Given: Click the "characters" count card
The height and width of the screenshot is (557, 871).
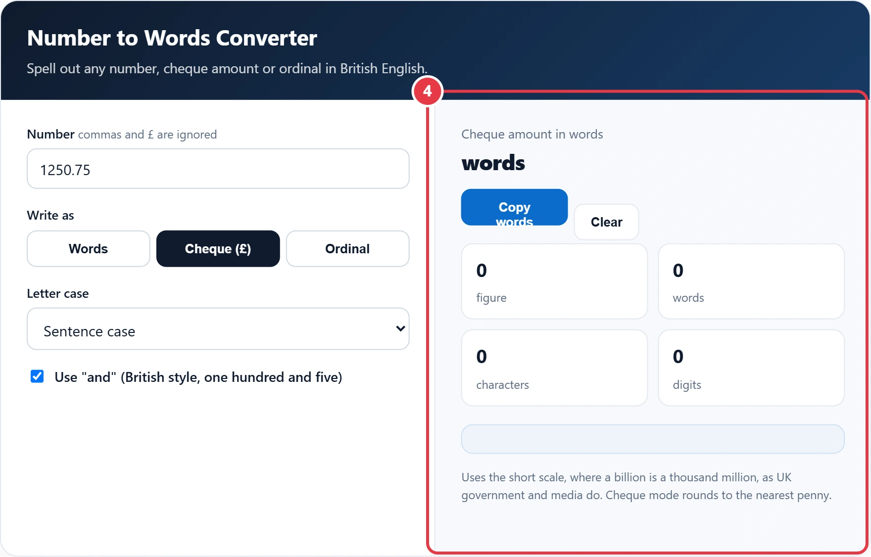Looking at the screenshot, I should (554, 368).
